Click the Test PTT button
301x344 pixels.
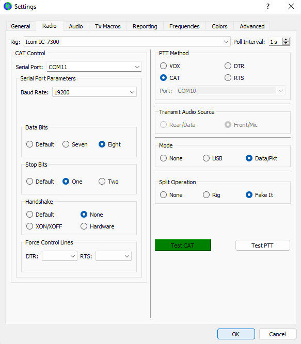click(x=263, y=245)
